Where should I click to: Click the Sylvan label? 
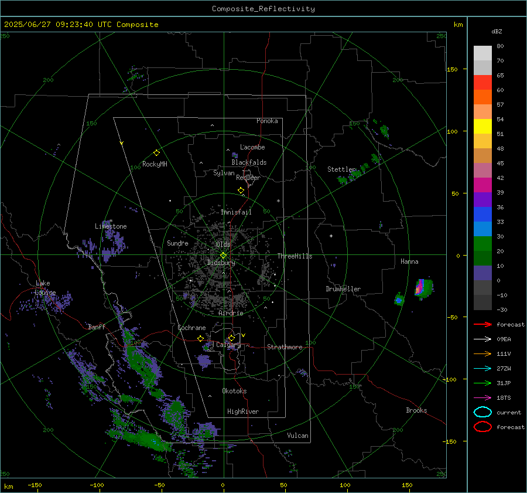tap(224, 173)
